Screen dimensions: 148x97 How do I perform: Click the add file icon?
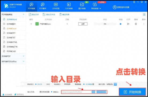tap(30, 14)
